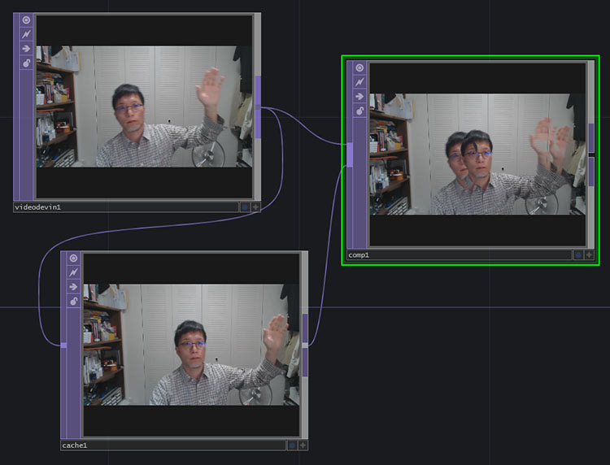Click plus button on videodevin1 node
Image resolution: width=610 pixels, height=465 pixels.
pyautogui.click(x=255, y=207)
